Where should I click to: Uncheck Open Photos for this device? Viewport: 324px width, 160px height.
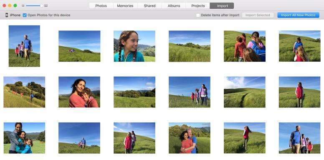(25, 15)
